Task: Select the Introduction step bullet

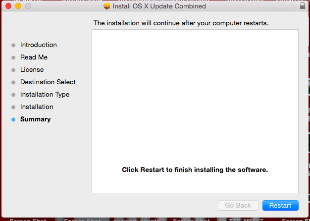Action: coord(13,45)
